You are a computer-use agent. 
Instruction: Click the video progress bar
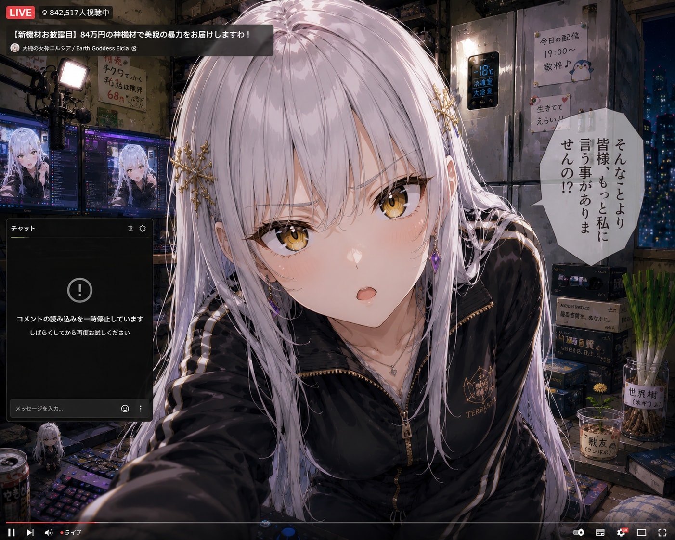coord(337,522)
